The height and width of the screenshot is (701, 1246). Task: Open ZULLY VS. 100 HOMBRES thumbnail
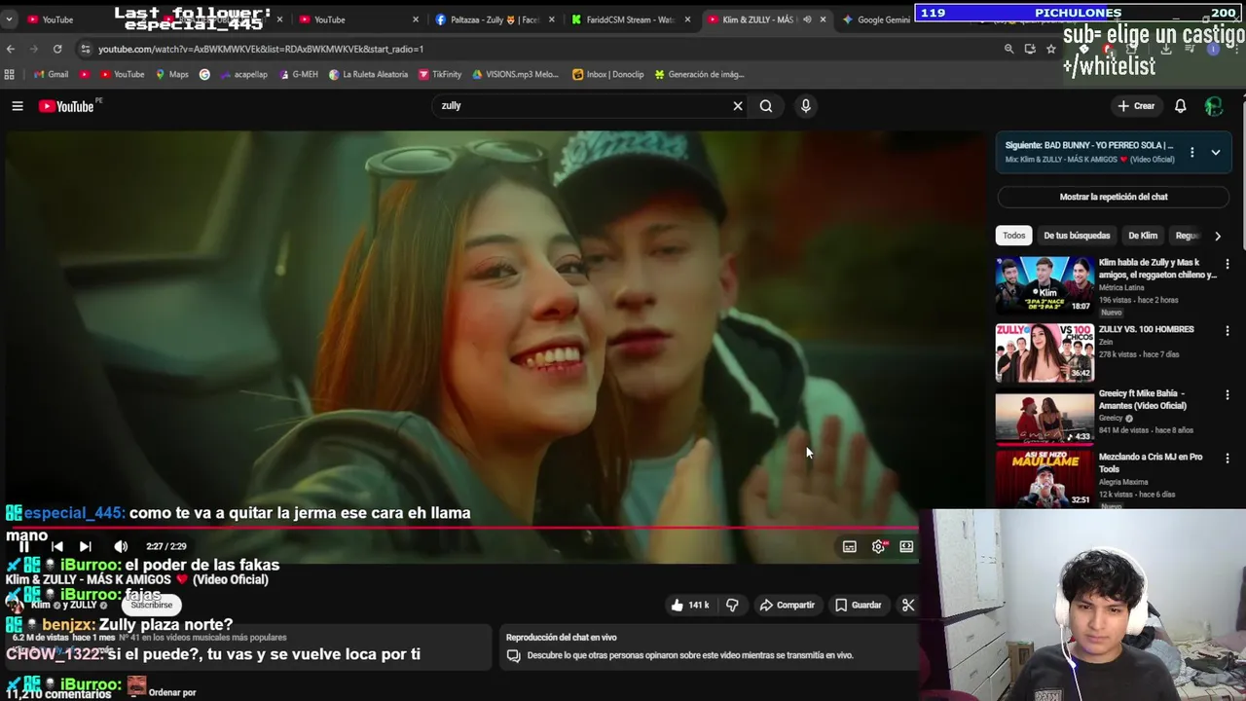(1044, 352)
